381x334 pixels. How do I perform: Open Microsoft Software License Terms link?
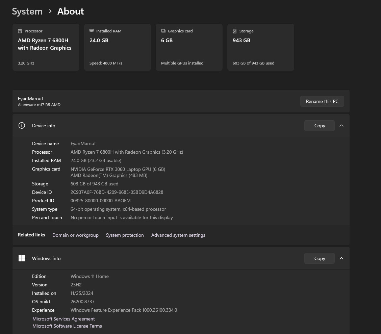point(67,326)
